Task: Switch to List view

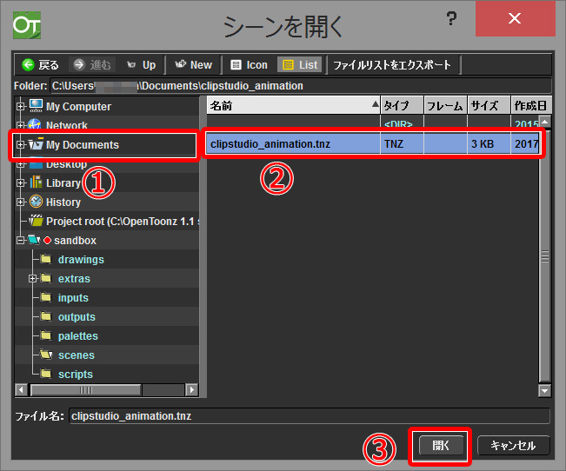Action: point(300,65)
